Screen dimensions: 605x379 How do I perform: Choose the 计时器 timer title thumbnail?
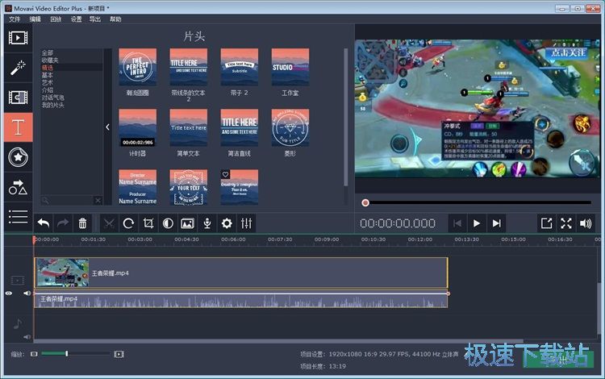[138, 127]
